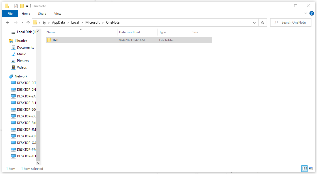Click the Network globe icon
Screen dimensions: 317x174
[11, 76]
